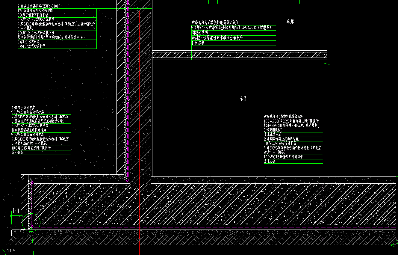Screen dimensions: 398x255
Task: Select the '9厚1:3水泥砂浆' text
Action: click(x=29, y=42)
